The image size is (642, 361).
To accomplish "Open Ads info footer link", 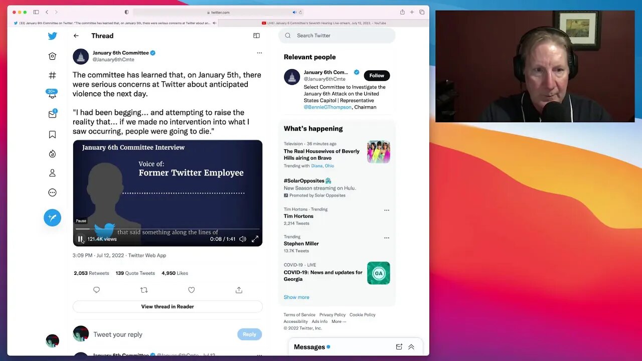I will click(x=319, y=321).
